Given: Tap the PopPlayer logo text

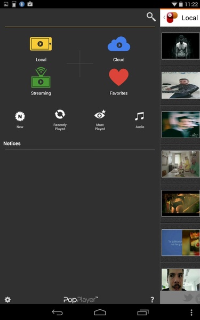Looking at the screenshot, I should [x=81, y=300].
